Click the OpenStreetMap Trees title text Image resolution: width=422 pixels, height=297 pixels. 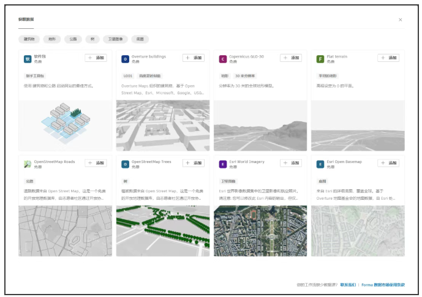point(151,162)
